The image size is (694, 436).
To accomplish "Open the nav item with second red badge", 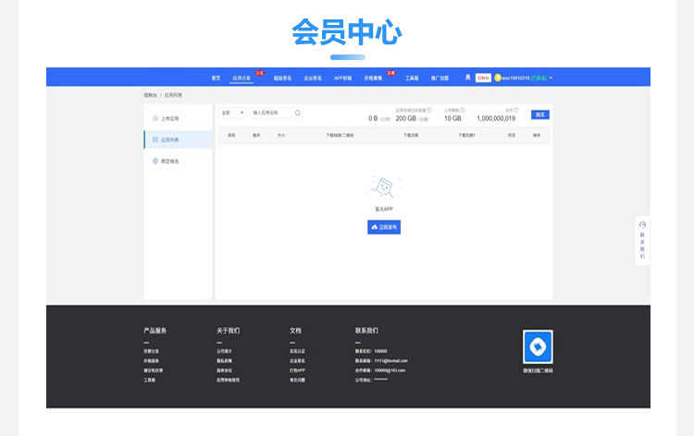I will coord(373,79).
